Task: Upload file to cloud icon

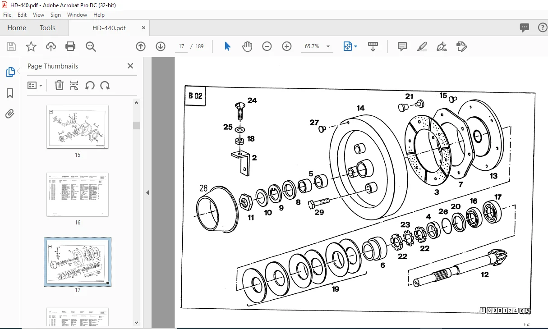Action: coord(51,46)
